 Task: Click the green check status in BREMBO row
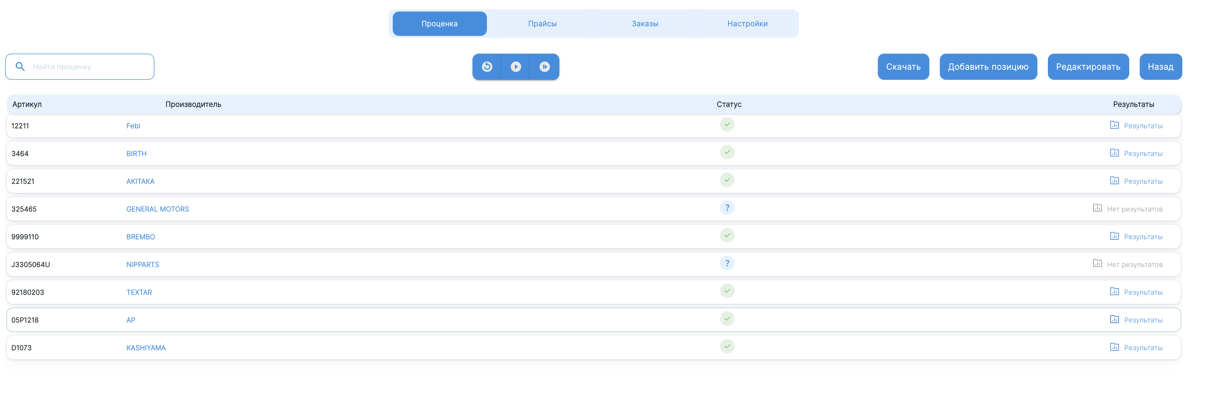point(727,235)
